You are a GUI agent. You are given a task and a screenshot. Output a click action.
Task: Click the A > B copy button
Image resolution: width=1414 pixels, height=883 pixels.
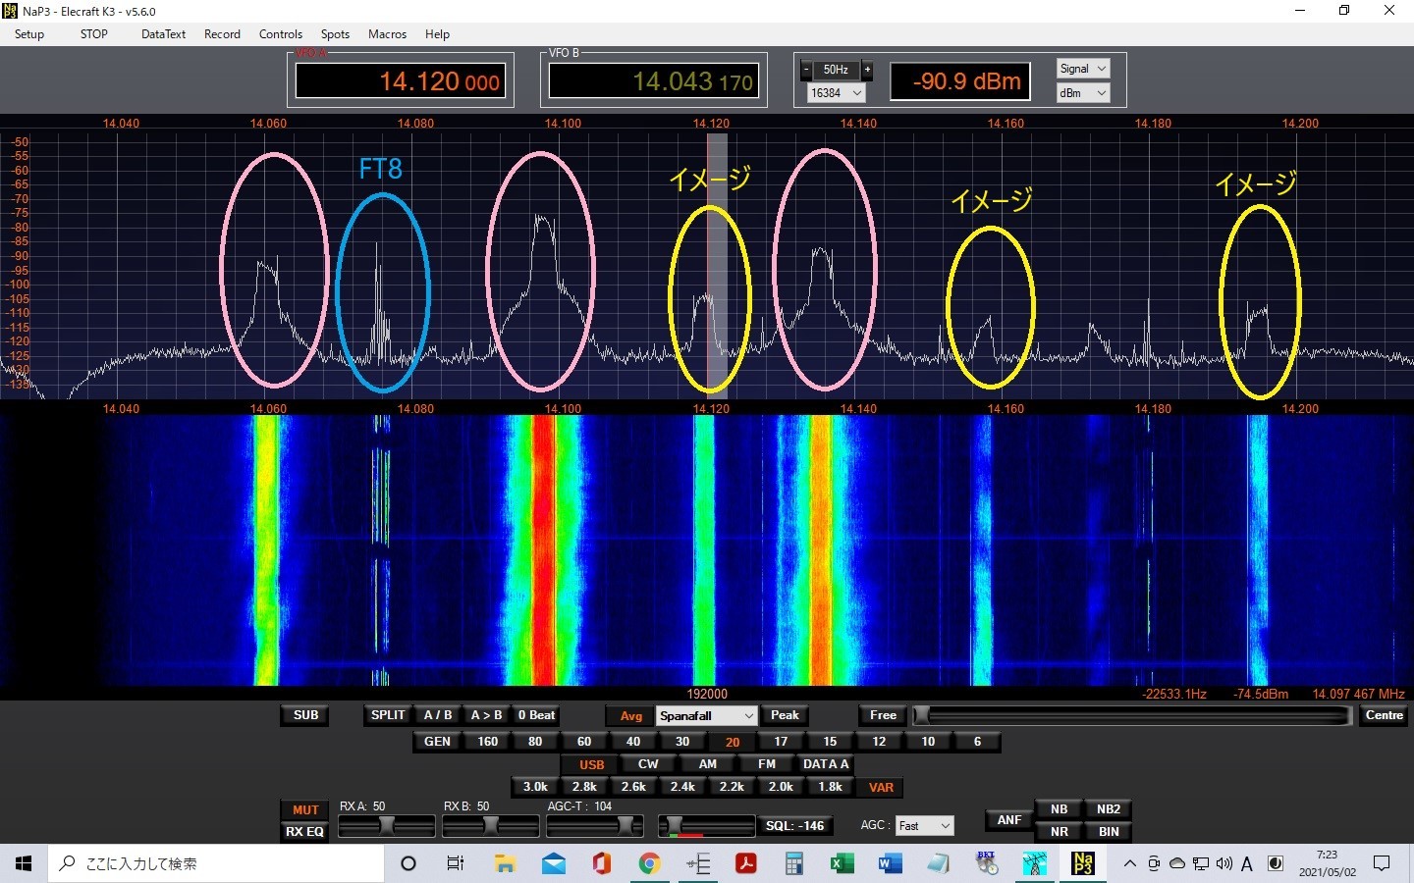(x=486, y=715)
